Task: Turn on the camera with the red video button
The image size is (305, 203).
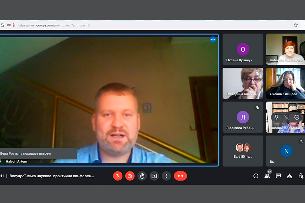Action: pos(130,176)
